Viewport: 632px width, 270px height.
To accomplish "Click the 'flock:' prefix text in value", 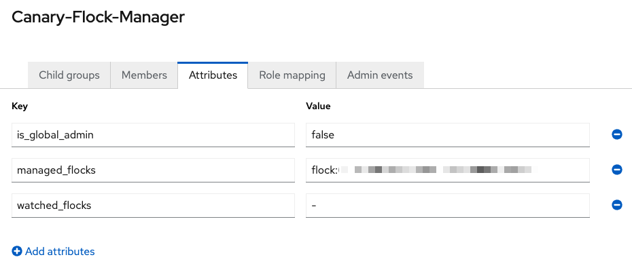I will (x=324, y=170).
